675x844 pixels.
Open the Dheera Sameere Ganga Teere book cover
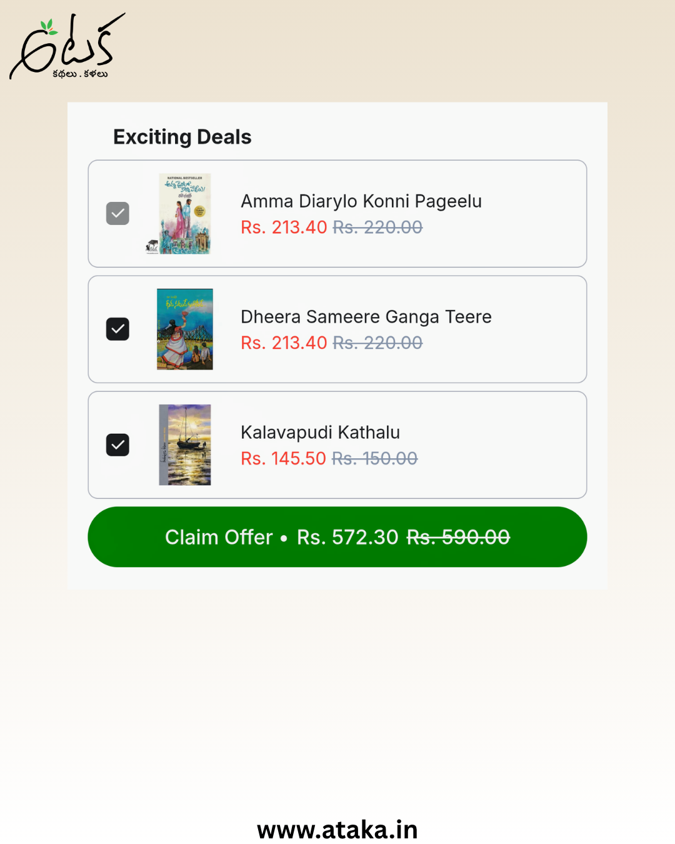(184, 329)
